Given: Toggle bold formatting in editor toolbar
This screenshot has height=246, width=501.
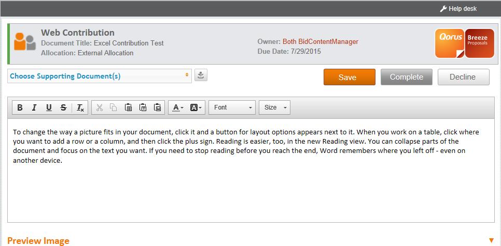Looking at the screenshot, I should (20, 107).
